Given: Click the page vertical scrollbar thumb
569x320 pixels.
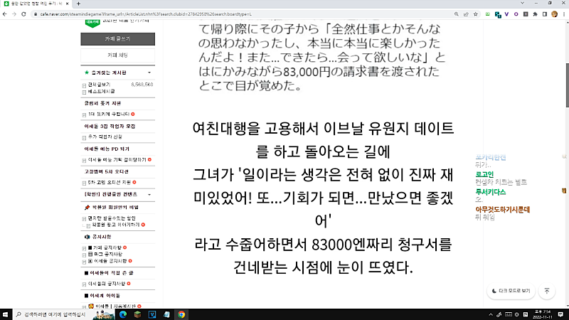Looking at the screenshot, I should pos(567,85).
